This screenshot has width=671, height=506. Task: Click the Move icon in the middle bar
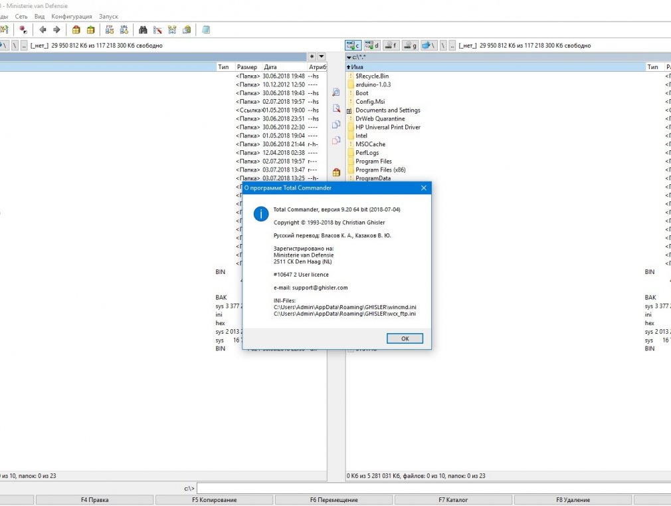click(336, 140)
